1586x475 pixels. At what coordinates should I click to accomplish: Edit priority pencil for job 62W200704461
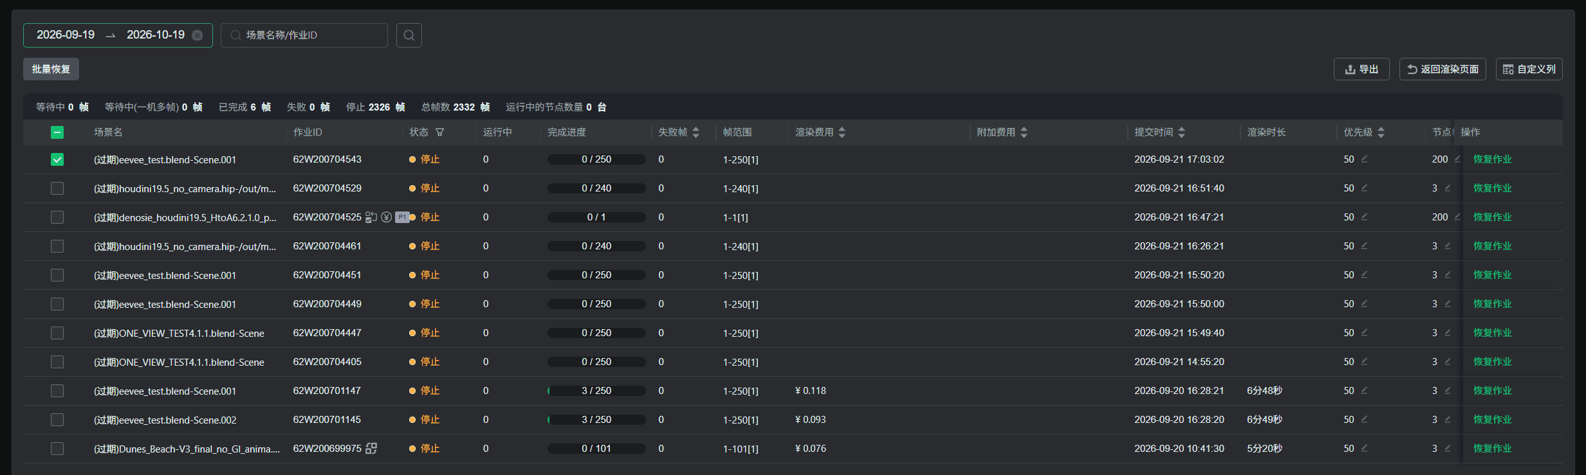(1364, 246)
